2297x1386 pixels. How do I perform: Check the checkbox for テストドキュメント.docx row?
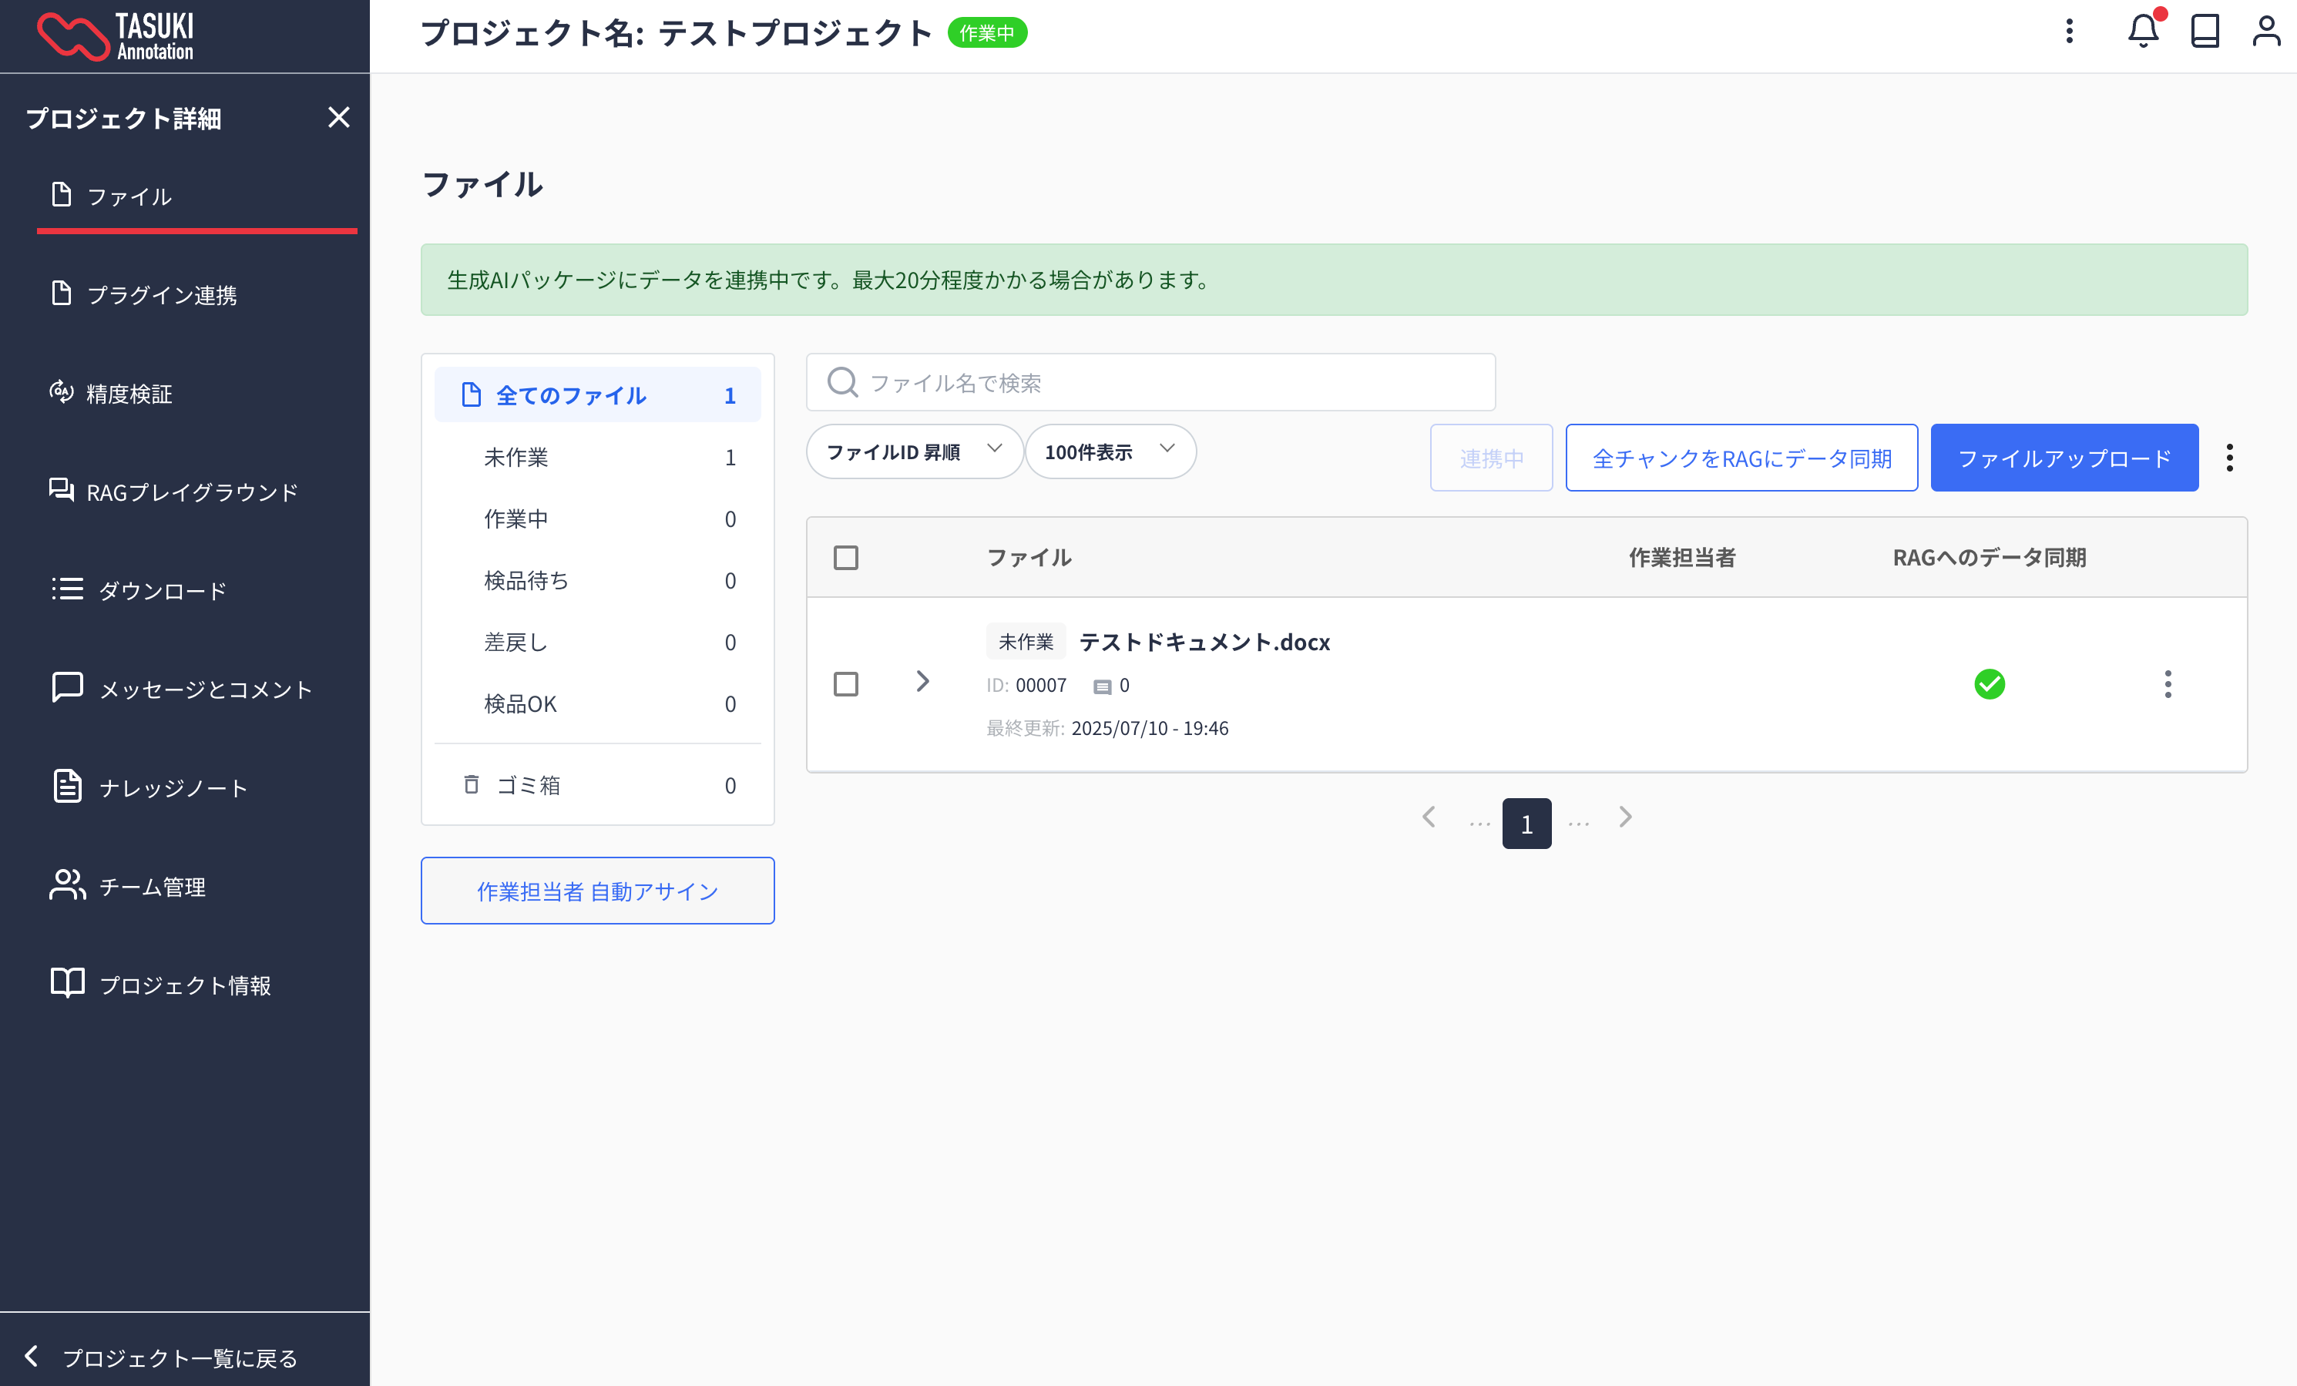point(845,684)
